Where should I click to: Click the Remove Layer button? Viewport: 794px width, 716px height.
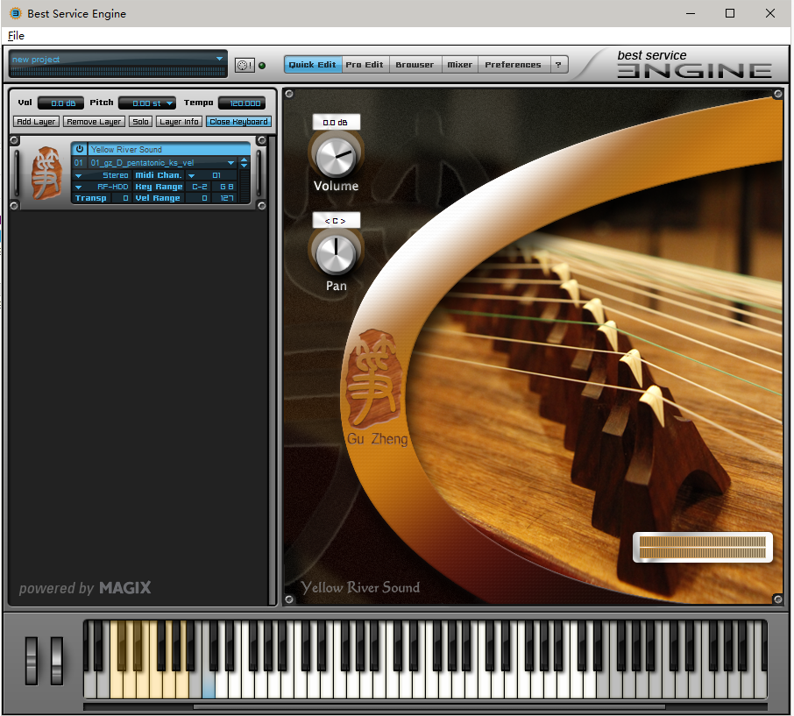click(x=95, y=122)
